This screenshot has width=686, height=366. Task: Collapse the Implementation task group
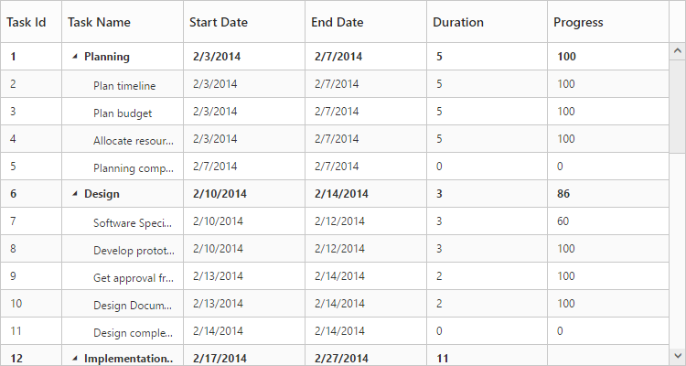coord(75,359)
